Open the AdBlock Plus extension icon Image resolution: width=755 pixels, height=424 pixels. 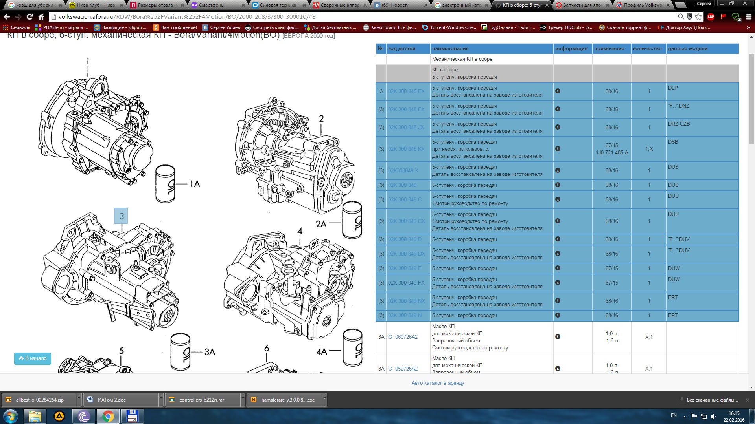click(x=711, y=16)
